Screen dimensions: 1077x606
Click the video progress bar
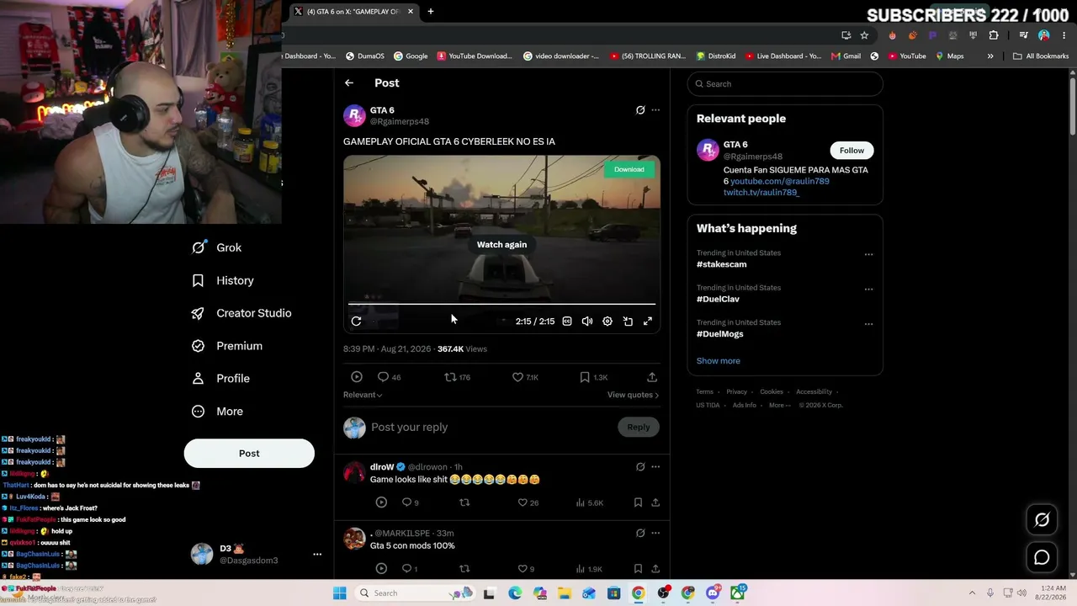pyautogui.click(x=501, y=304)
